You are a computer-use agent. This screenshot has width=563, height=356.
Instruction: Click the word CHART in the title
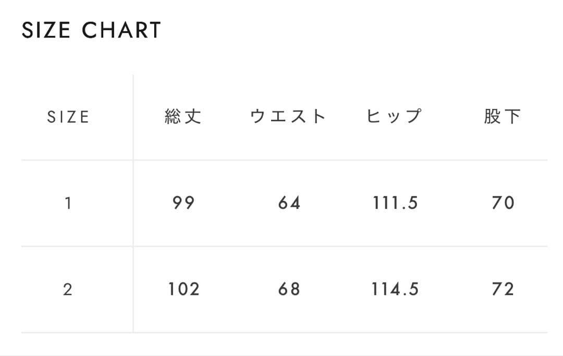(121, 30)
